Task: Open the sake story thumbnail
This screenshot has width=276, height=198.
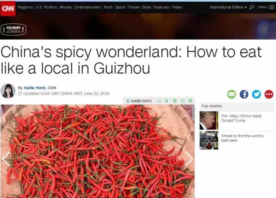Action: point(209,140)
